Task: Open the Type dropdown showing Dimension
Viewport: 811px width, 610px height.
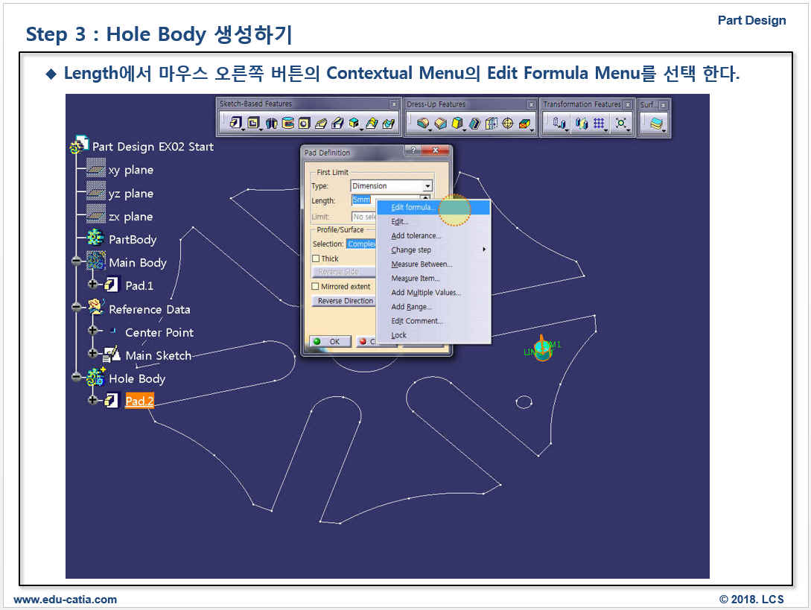Action: pyautogui.click(x=427, y=186)
